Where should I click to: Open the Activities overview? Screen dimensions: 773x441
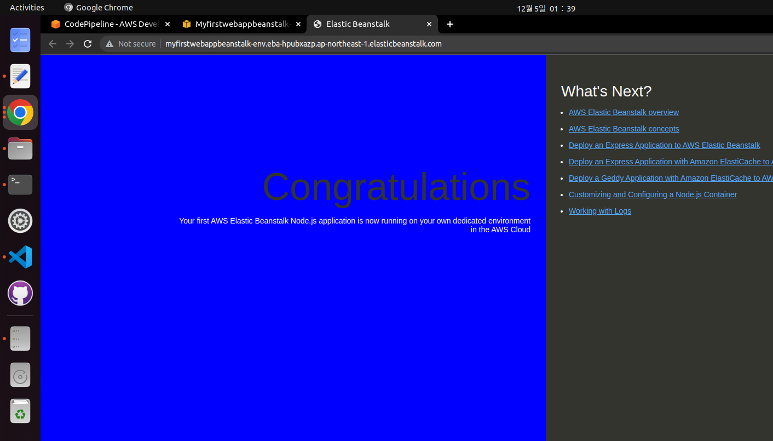(27, 8)
